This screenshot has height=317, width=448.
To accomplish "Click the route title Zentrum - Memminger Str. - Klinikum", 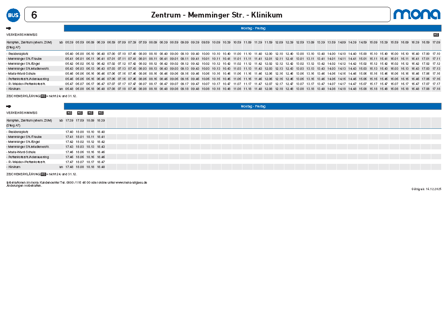I will 218,15.
